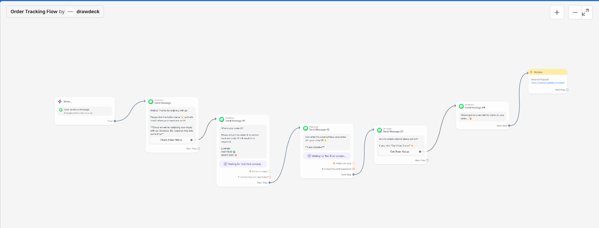
Task: Click 'If contact has not responded' port on Message #1
Action: pyautogui.click(x=270, y=177)
